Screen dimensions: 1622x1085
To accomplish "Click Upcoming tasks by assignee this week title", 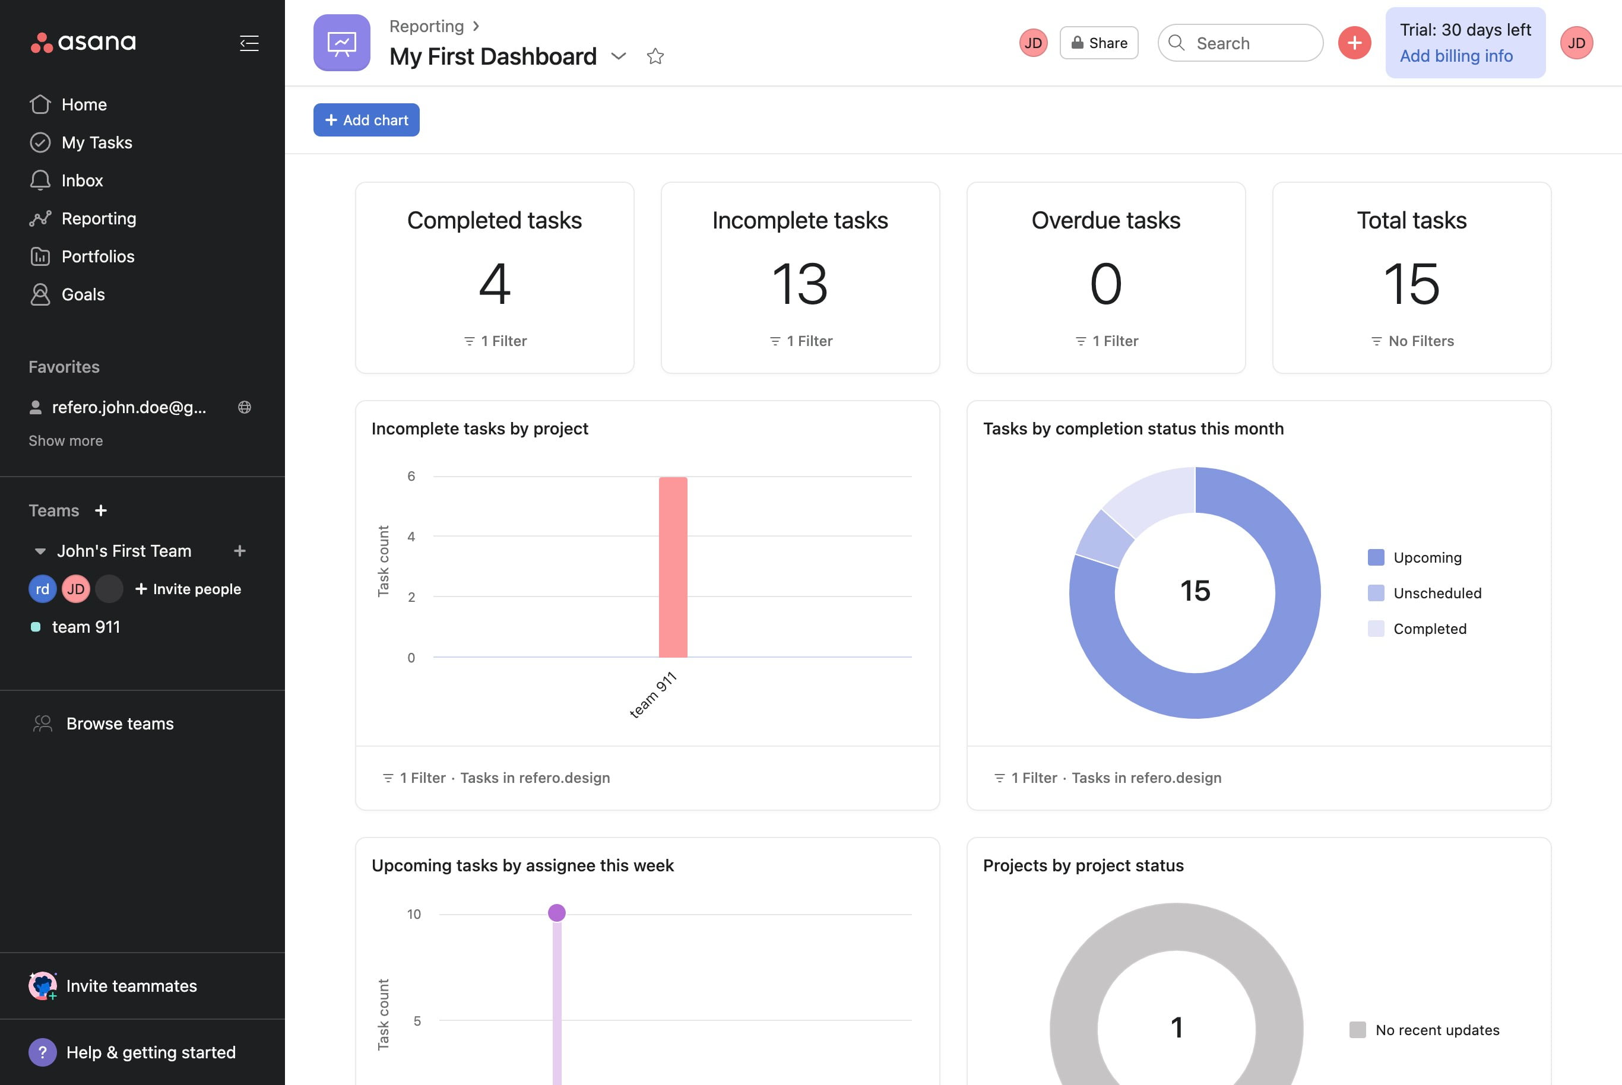I will (x=522, y=865).
